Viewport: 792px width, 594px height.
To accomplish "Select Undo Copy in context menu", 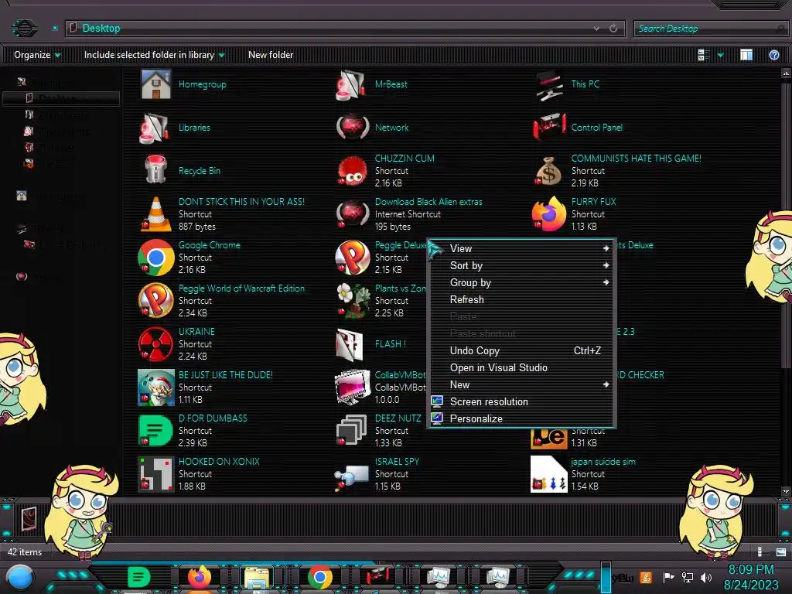I will 522,351.
